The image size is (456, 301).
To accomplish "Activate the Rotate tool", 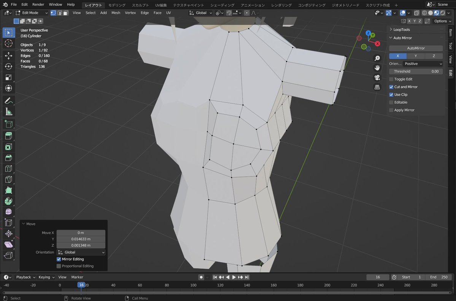I will [x=8, y=66].
